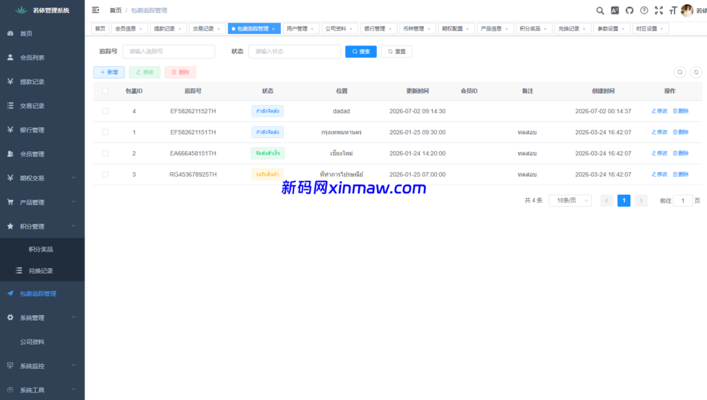This screenshot has width=707, height=400.
Task: Open 积分奖品 submenu item
Action: pyautogui.click(x=42, y=249)
